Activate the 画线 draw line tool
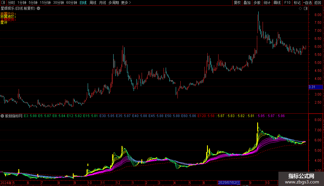The width and height of the screenshot is (324, 186). (277, 3)
